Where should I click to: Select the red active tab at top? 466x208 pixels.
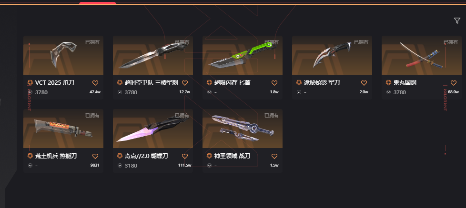click(98, 3)
